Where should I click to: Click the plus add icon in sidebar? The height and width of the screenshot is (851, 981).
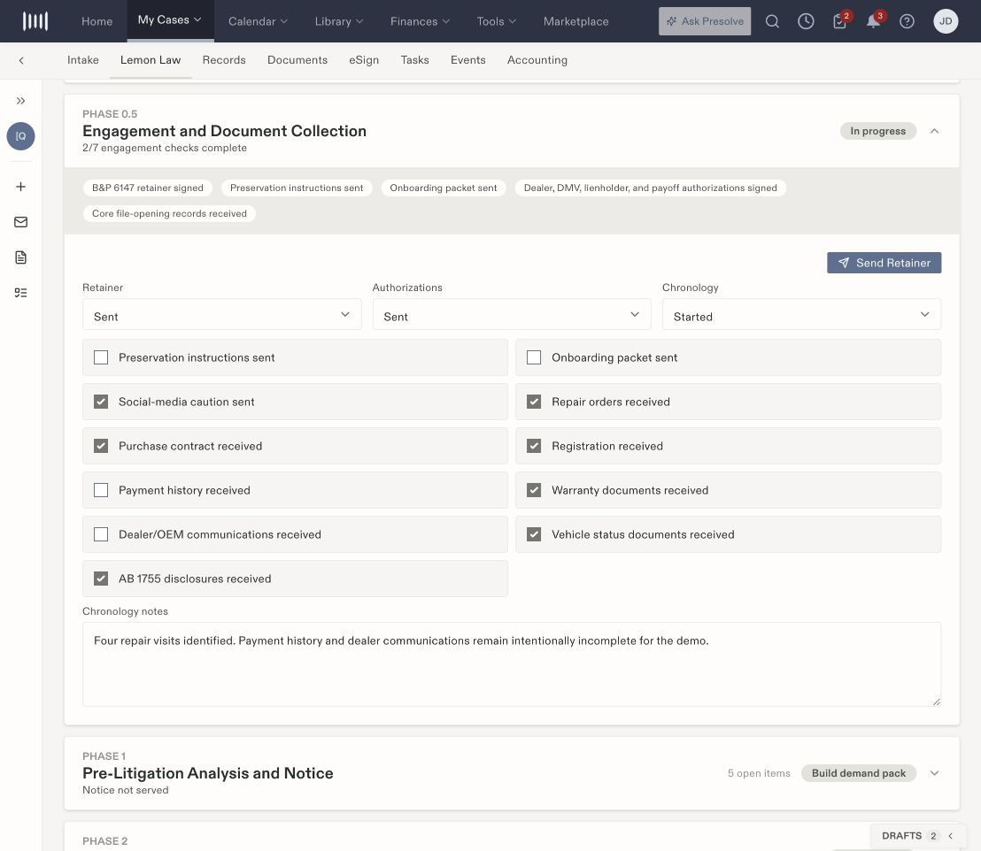(x=20, y=187)
